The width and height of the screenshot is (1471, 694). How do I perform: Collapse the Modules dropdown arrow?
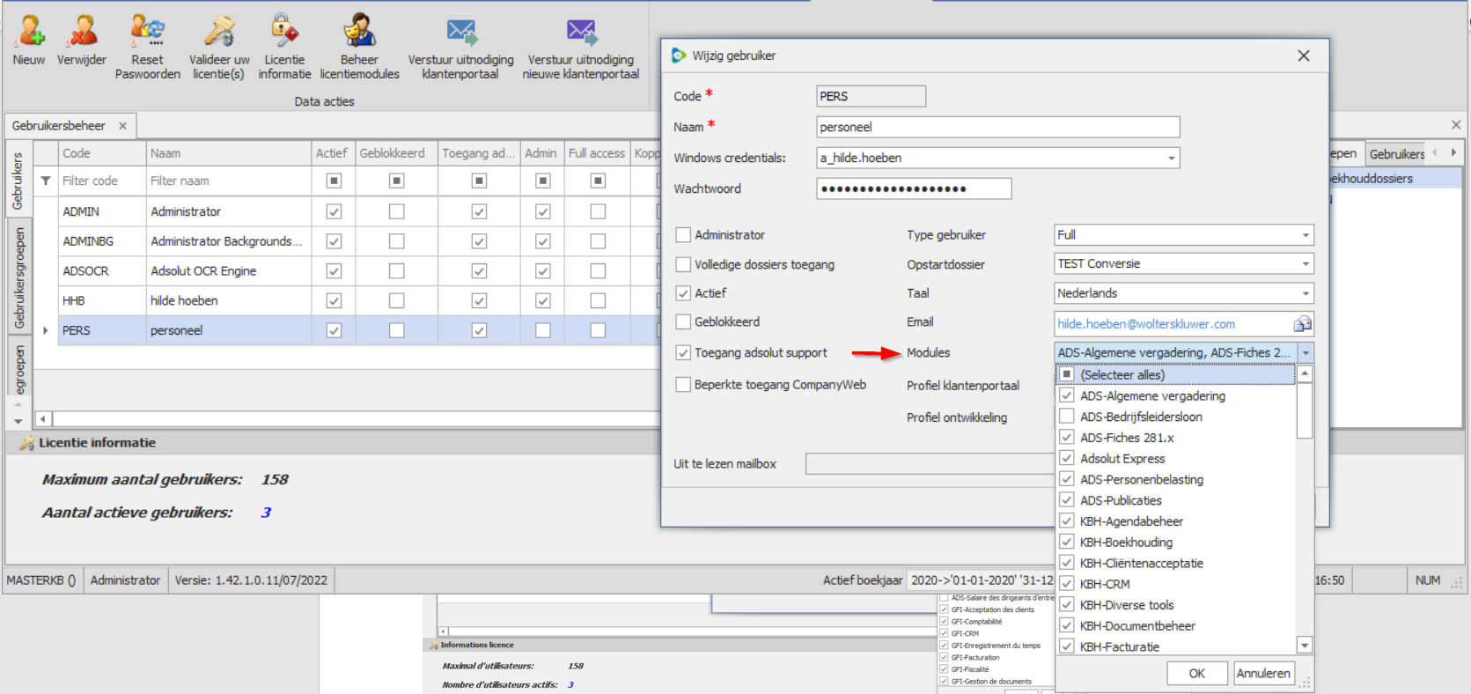point(1306,353)
